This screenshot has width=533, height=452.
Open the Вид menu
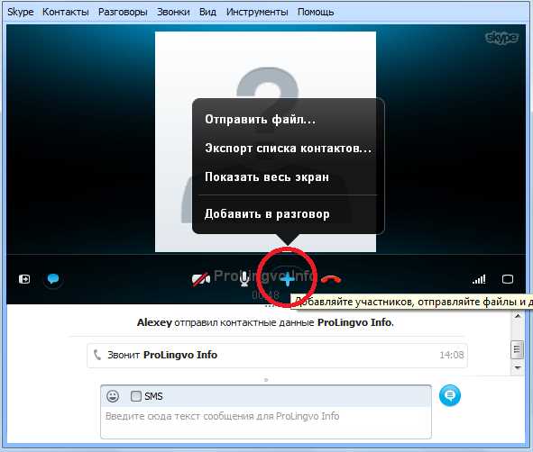coord(207,12)
